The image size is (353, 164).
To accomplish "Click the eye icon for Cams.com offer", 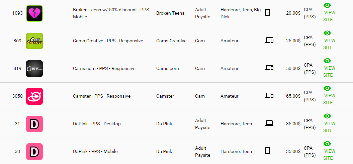I will click(x=327, y=61).
